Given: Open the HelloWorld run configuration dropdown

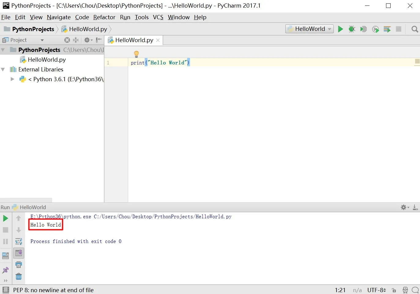Looking at the screenshot, I should (310, 29).
